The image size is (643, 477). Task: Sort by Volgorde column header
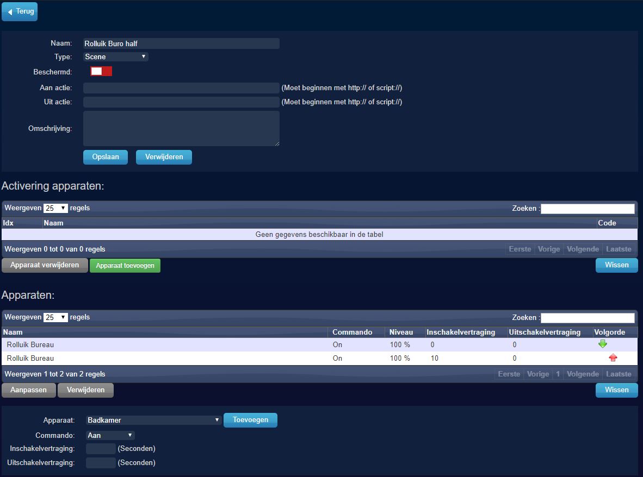tap(615, 332)
